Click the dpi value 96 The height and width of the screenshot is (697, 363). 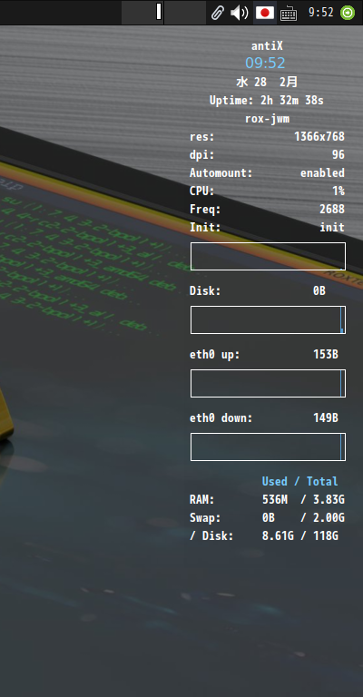coord(338,155)
